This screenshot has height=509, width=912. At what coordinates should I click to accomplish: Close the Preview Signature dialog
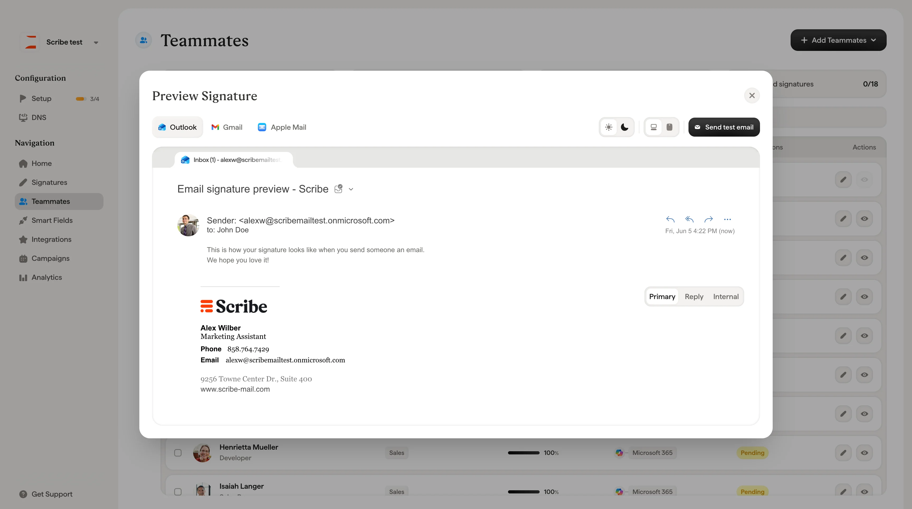pyautogui.click(x=752, y=95)
